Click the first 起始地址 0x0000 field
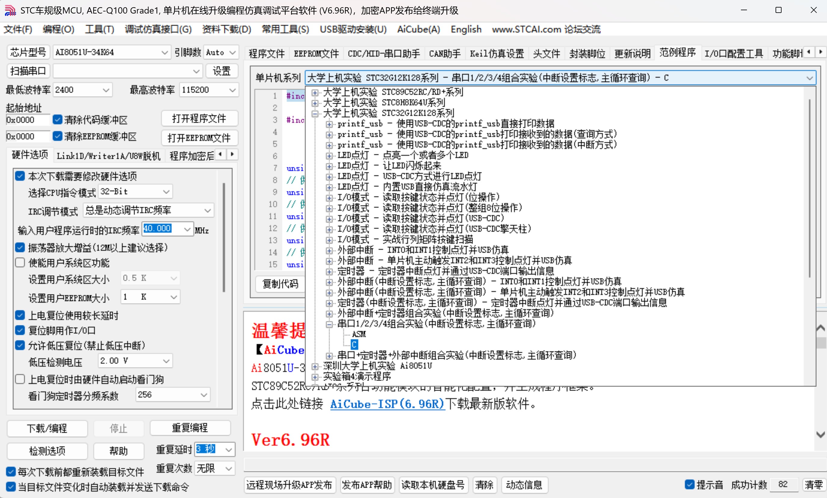 click(x=28, y=120)
